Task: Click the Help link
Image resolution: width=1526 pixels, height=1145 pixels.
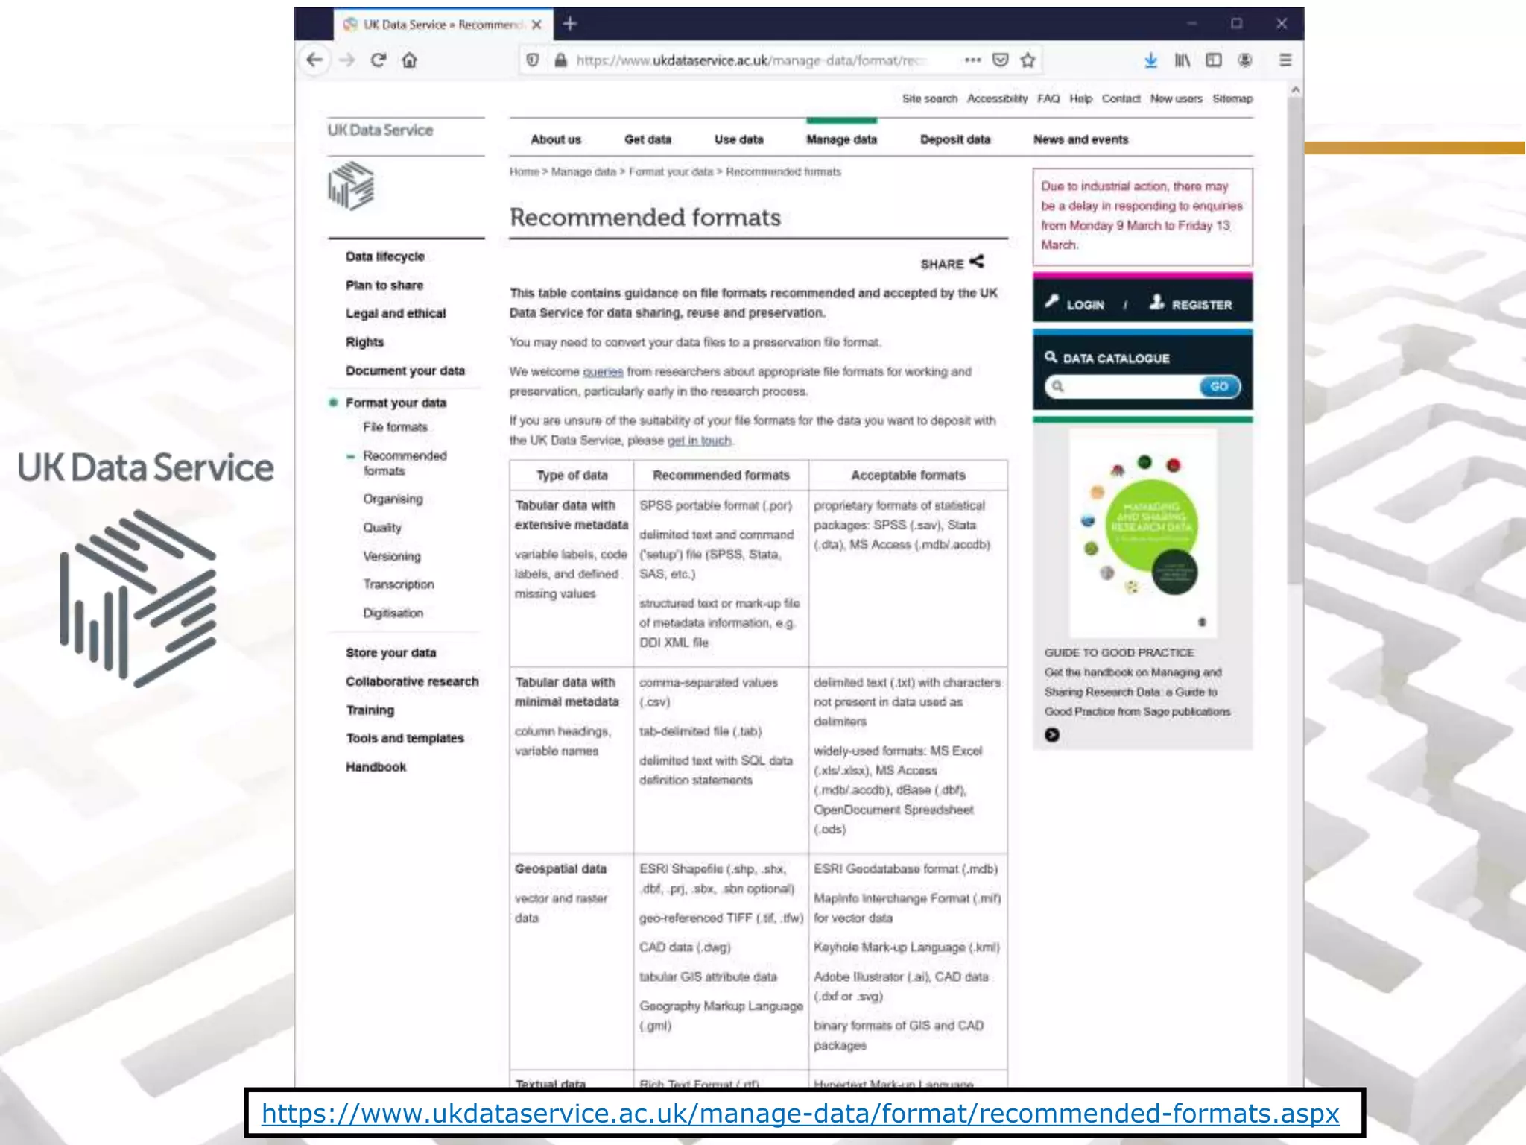Action: click(1080, 98)
